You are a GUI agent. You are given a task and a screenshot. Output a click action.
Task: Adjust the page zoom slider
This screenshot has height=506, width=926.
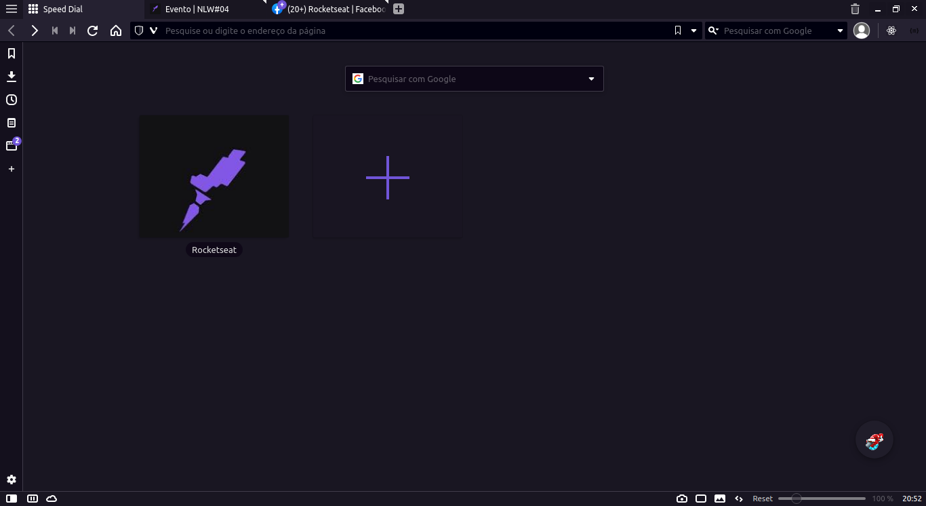822,499
